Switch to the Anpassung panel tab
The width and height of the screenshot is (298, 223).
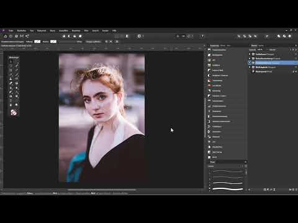click(214, 46)
